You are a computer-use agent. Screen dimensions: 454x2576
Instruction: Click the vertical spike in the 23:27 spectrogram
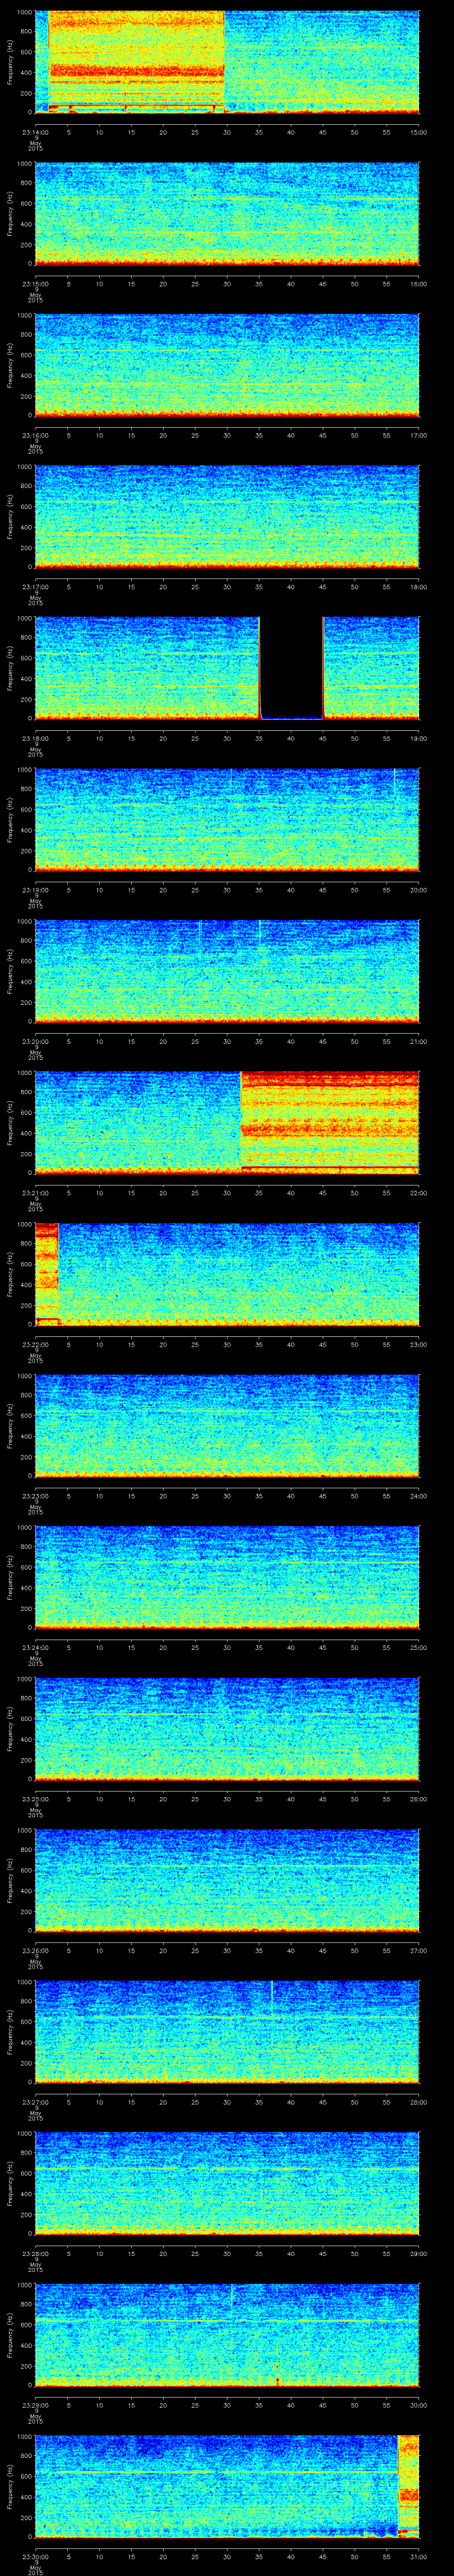click(271, 2001)
